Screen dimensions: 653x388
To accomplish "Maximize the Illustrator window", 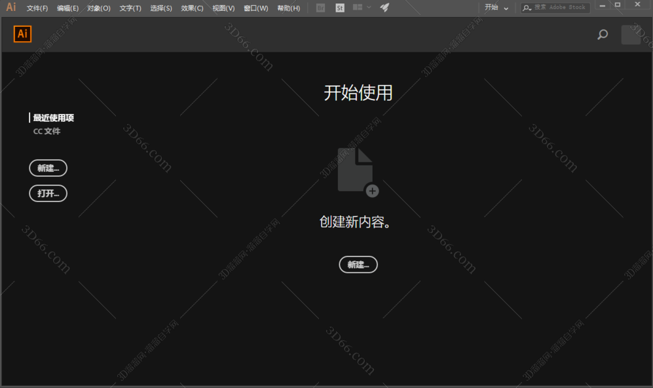I will click(618, 5).
